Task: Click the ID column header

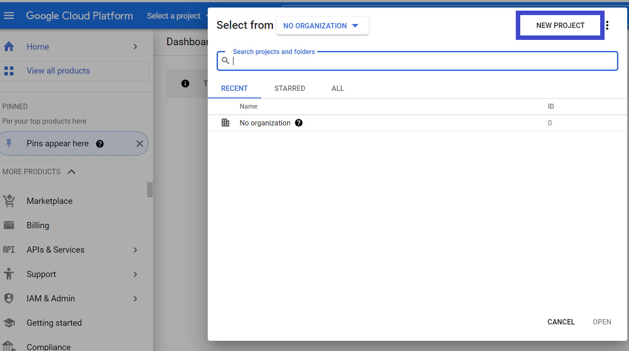Action: [551, 106]
